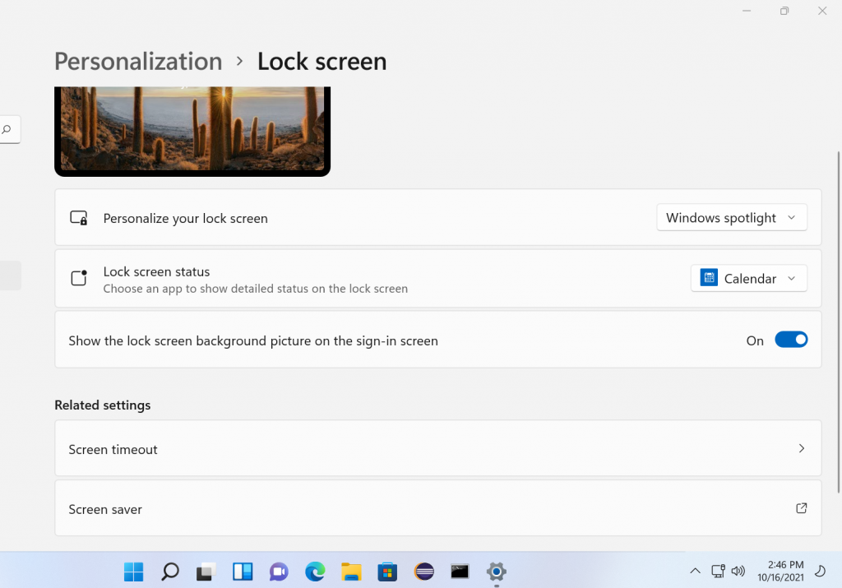Click the moon icon in the system tray
The width and height of the screenshot is (842, 588).
click(821, 571)
